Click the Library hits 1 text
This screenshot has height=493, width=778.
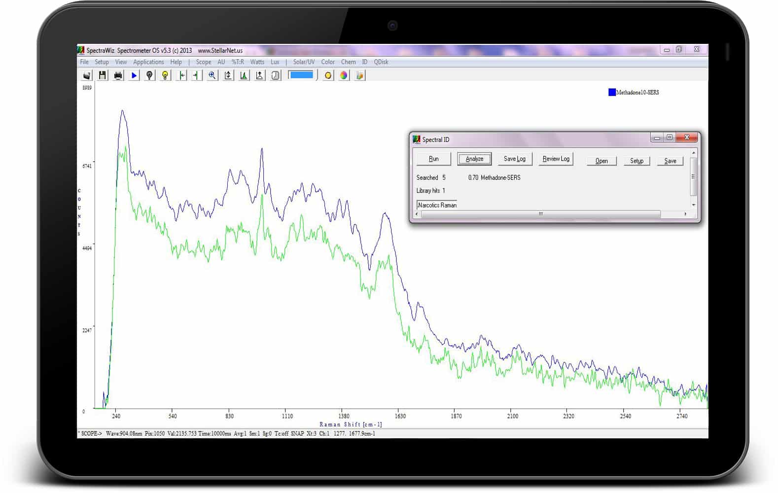click(x=430, y=190)
